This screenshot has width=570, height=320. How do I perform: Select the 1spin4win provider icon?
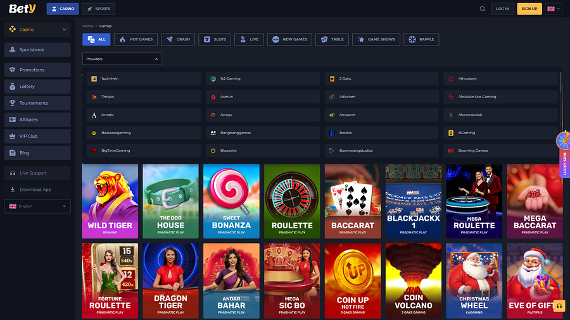click(x=94, y=78)
